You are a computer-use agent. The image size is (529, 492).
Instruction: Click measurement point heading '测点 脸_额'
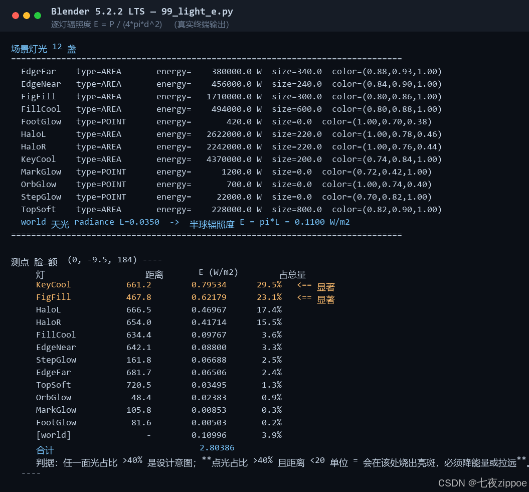coord(34,262)
